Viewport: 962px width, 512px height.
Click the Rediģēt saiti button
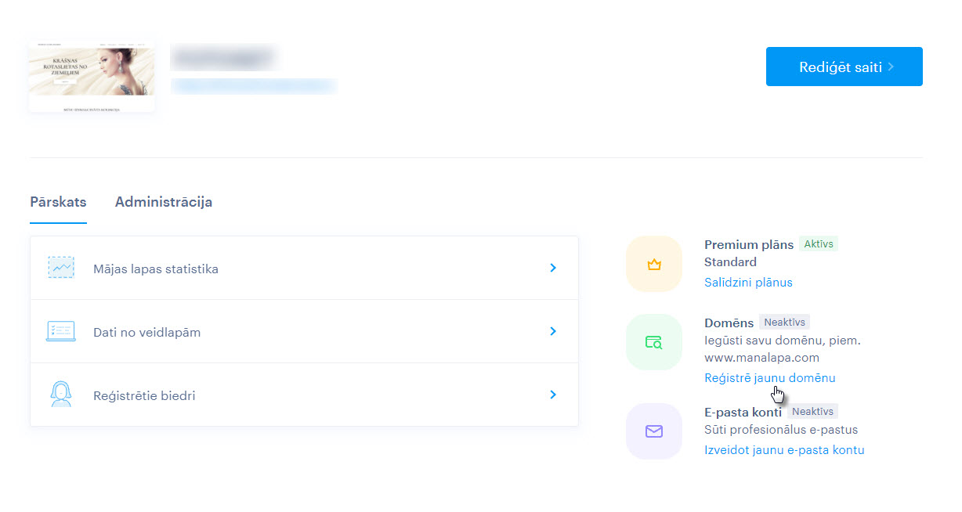click(x=844, y=67)
